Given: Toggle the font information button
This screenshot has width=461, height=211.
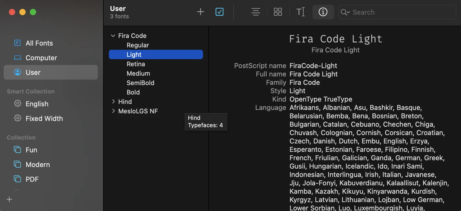Looking at the screenshot, I should pyautogui.click(x=323, y=12).
